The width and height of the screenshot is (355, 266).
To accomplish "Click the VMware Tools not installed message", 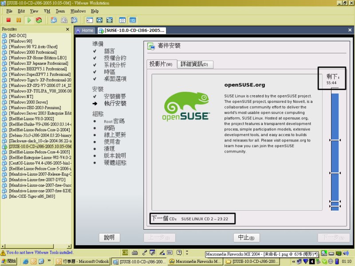I will pos(39,252).
